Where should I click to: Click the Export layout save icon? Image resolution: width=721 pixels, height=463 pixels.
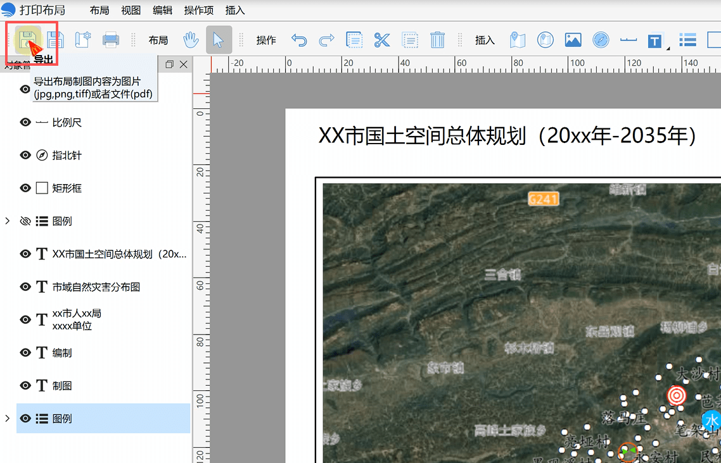[x=27, y=40]
